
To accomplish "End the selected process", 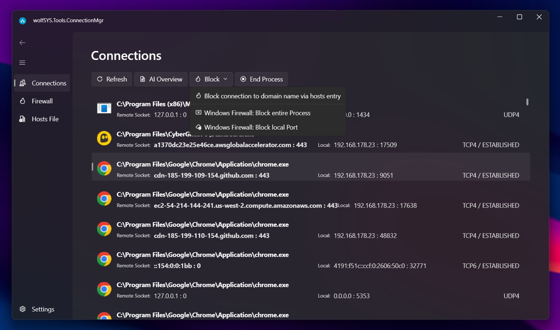I will tap(261, 79).
